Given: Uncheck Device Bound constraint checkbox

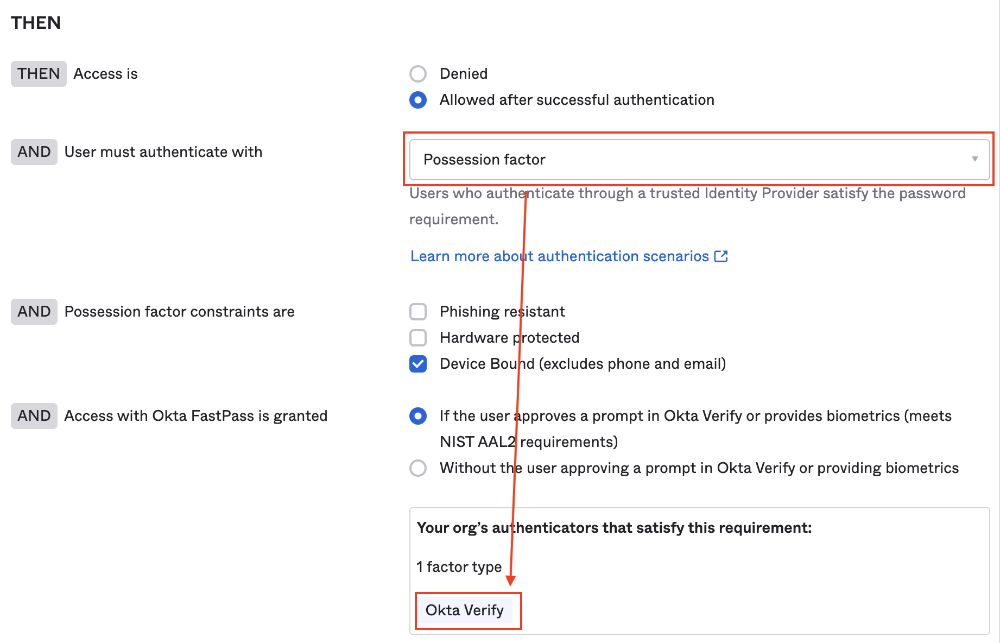Looking at the screenshot, I should [418, 364].
